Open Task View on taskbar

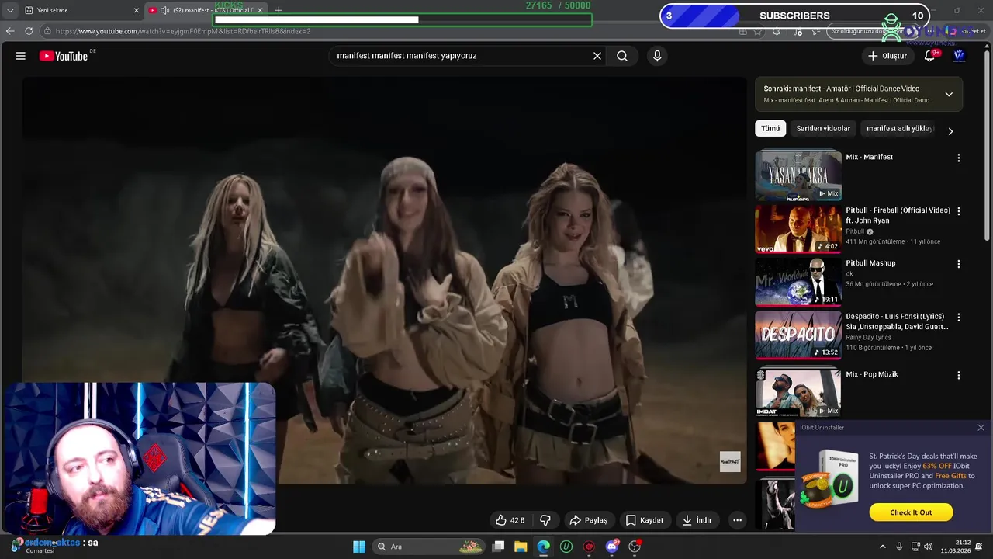click(x=499, y=547)
